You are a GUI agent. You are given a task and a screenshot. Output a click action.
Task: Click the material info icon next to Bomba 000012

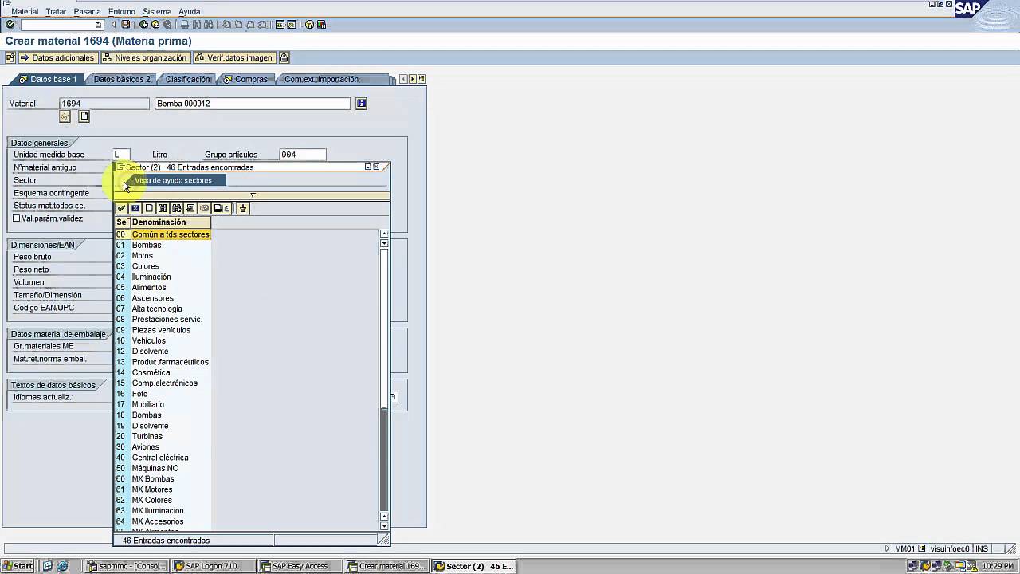[361, 104]
